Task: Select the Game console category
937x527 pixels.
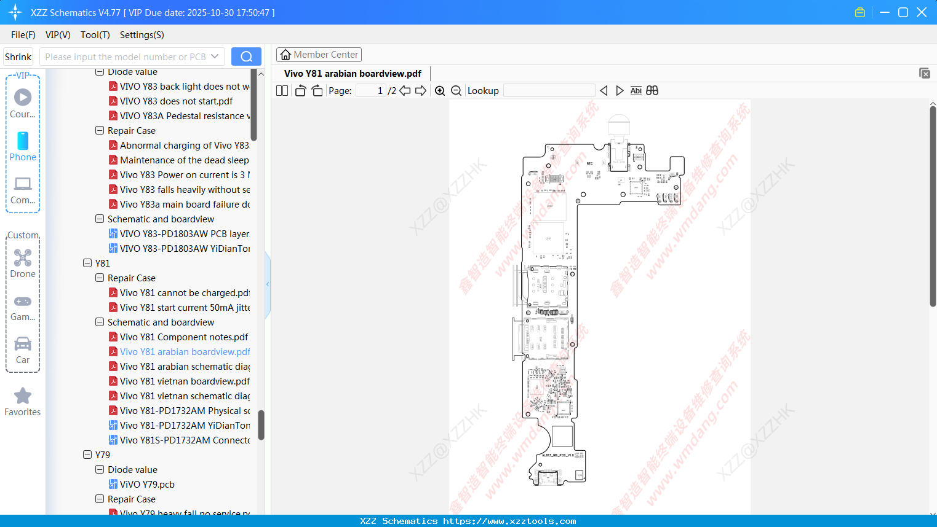Action: coord(23,307)
